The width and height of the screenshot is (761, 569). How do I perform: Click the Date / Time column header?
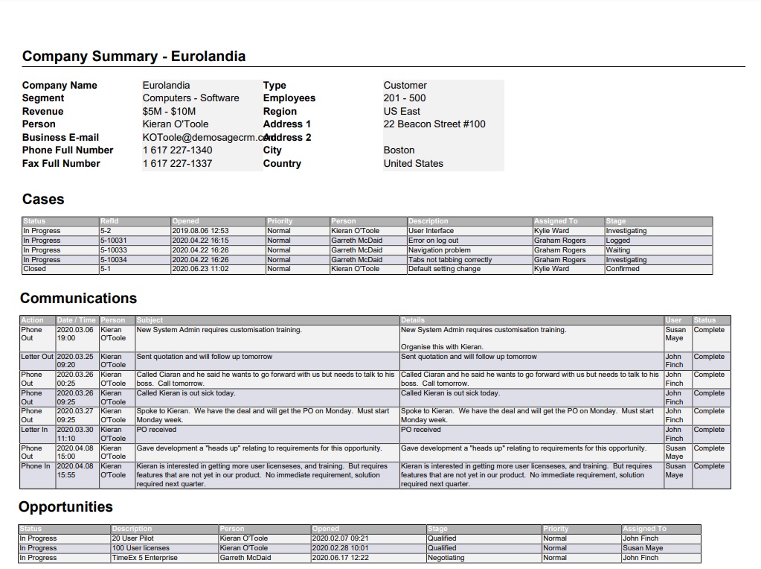76,320
